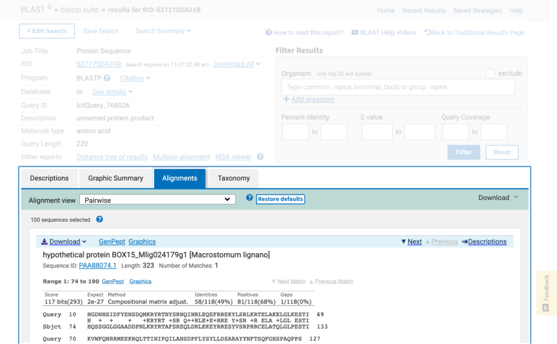
Task: Open sequence ID PAA88074.1 link
Action: (98, 266)
